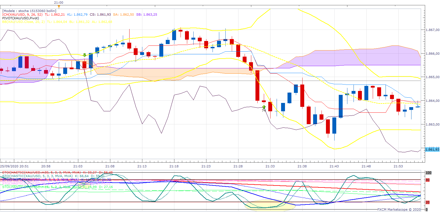Image resolution: width=441 pixels, height=212 pixels.
Task: Click the 21:03 time axis label
Action: [x=78, y=166]
